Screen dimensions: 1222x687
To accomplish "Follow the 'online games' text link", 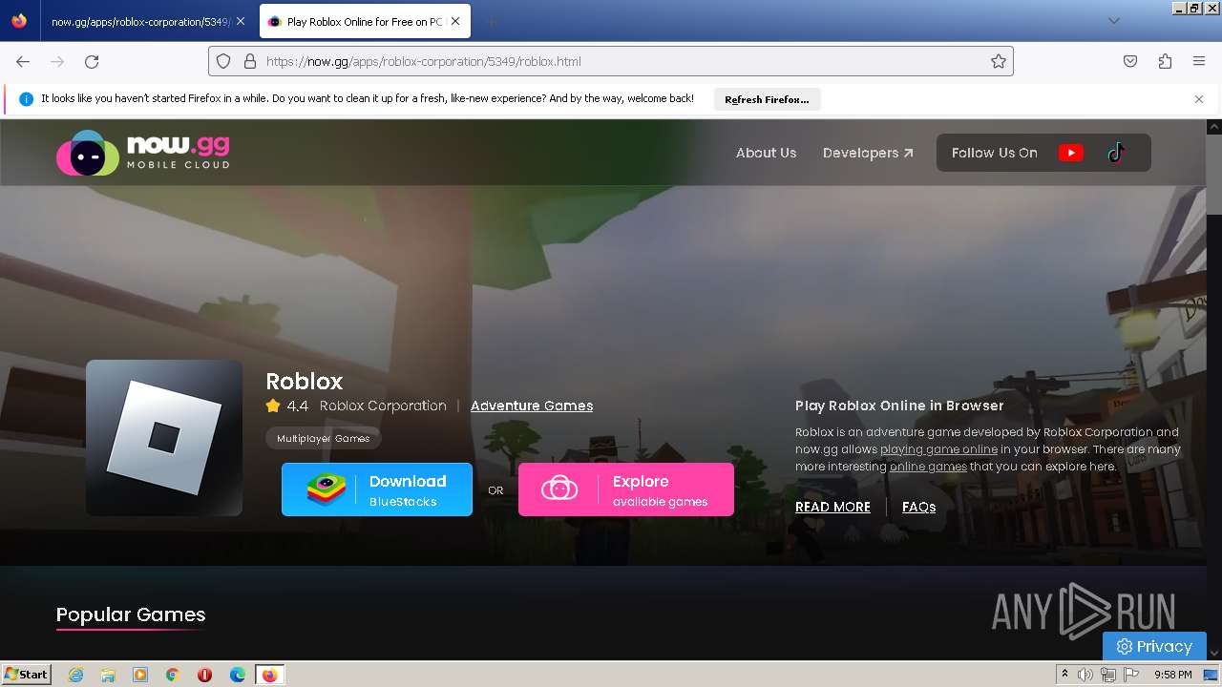I will (x=928, y=467).
